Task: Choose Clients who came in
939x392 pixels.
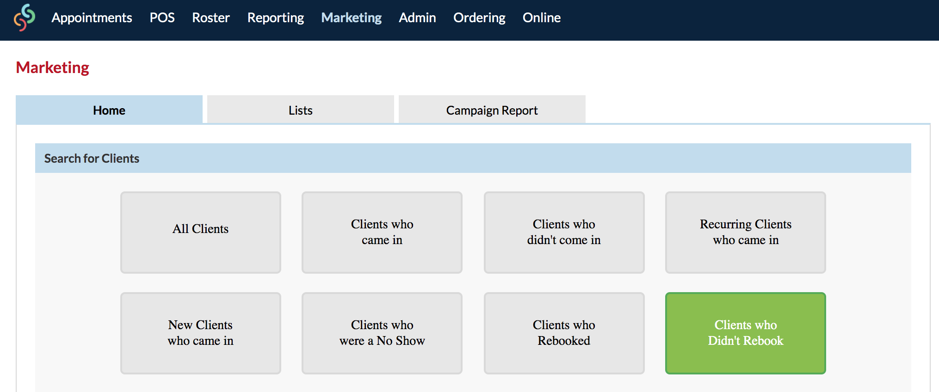Action: point(382,232)
